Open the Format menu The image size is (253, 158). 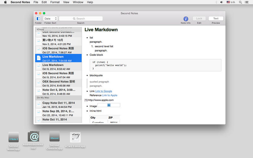(x=55, y=2)
